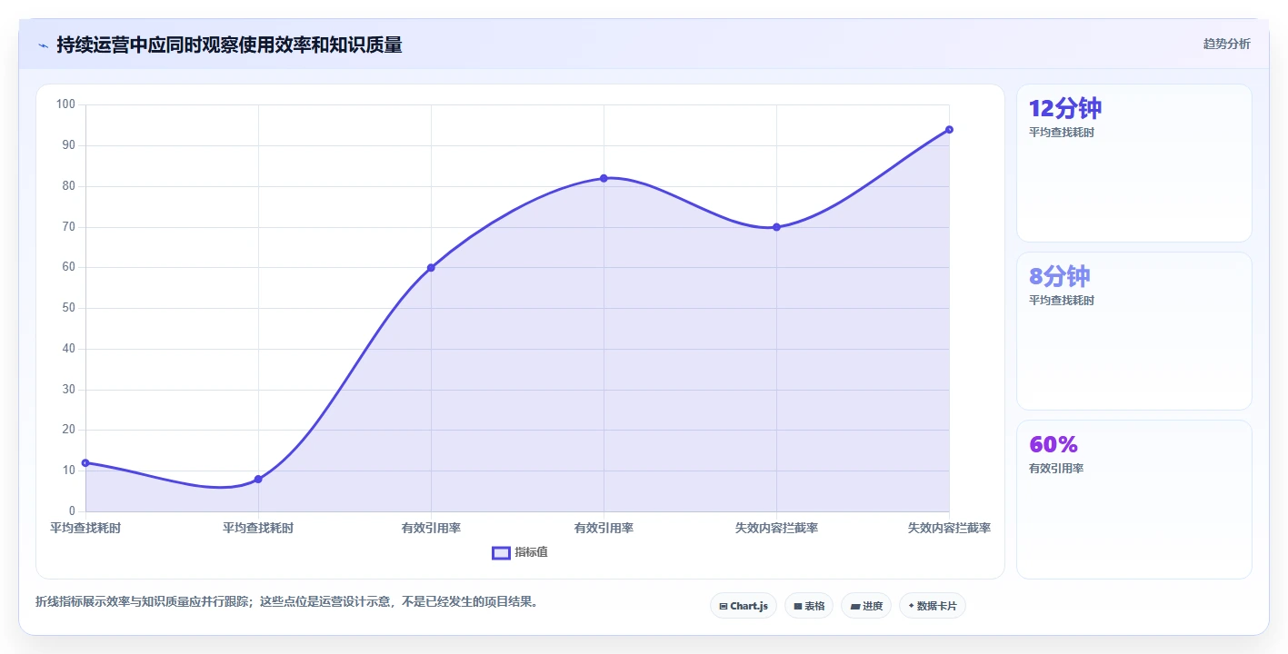Click the chart data point at value 94

[949, 129]
